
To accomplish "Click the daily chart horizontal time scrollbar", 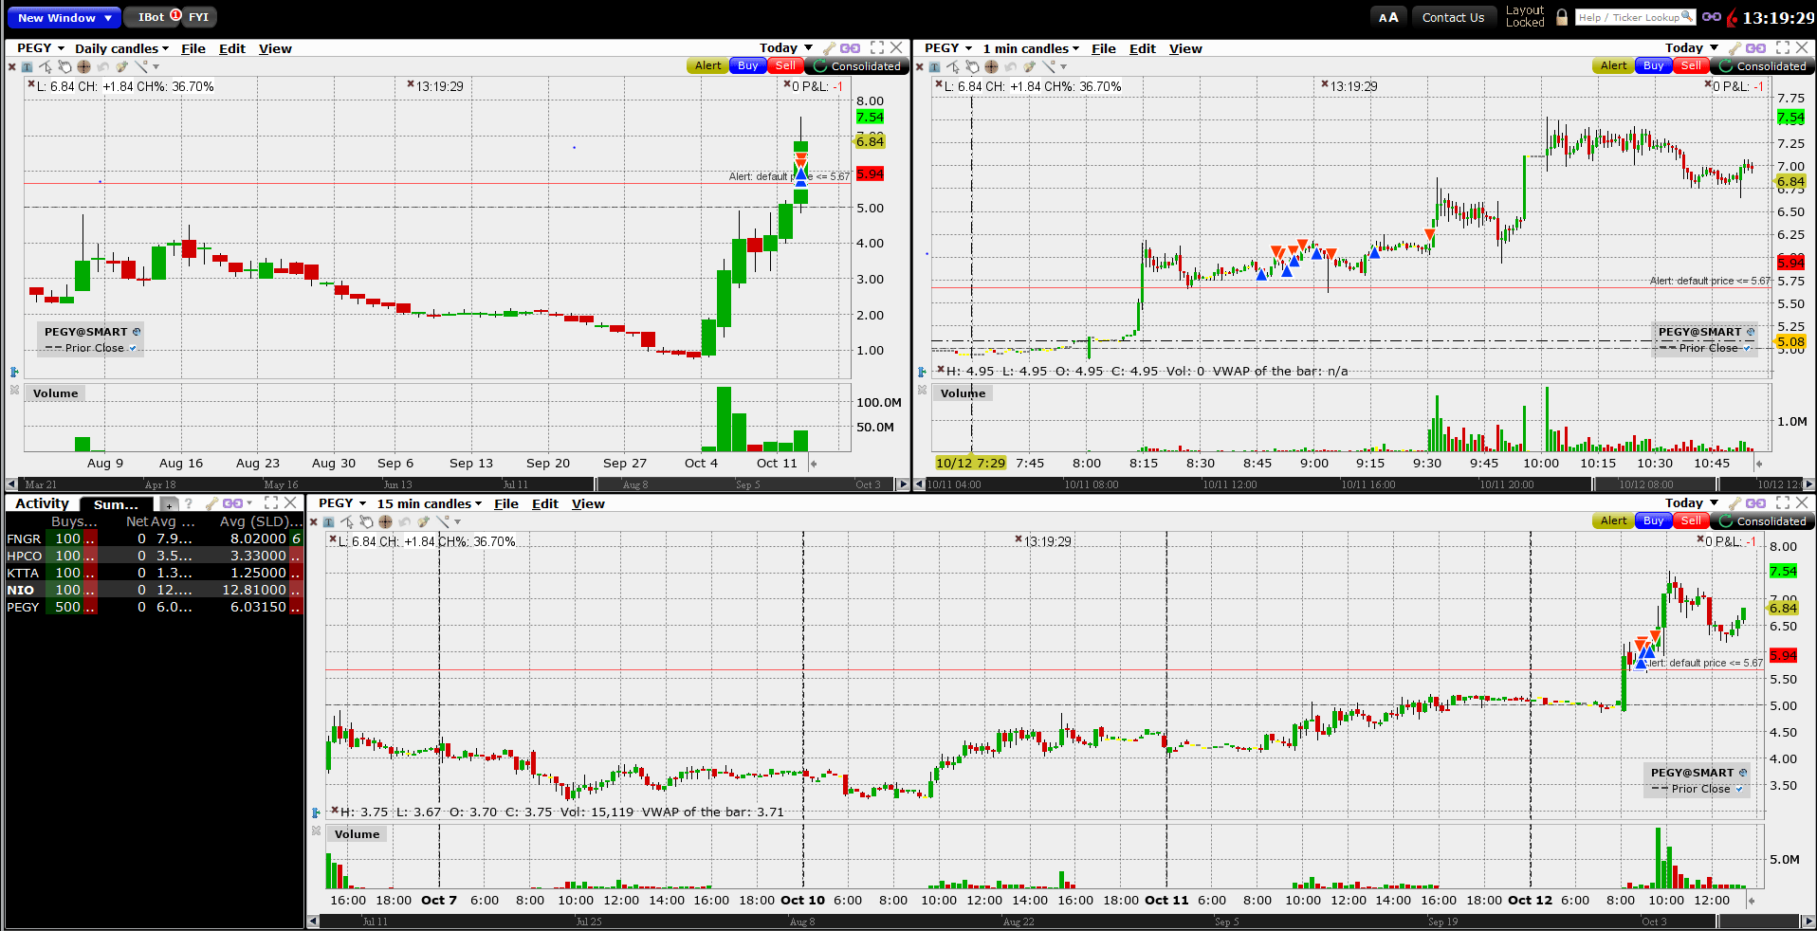I will coord(457,484).
